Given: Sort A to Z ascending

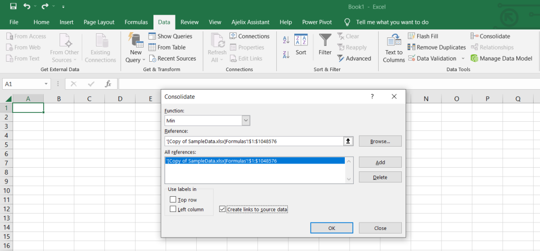Looking at the screenshot, I should 286,40.
